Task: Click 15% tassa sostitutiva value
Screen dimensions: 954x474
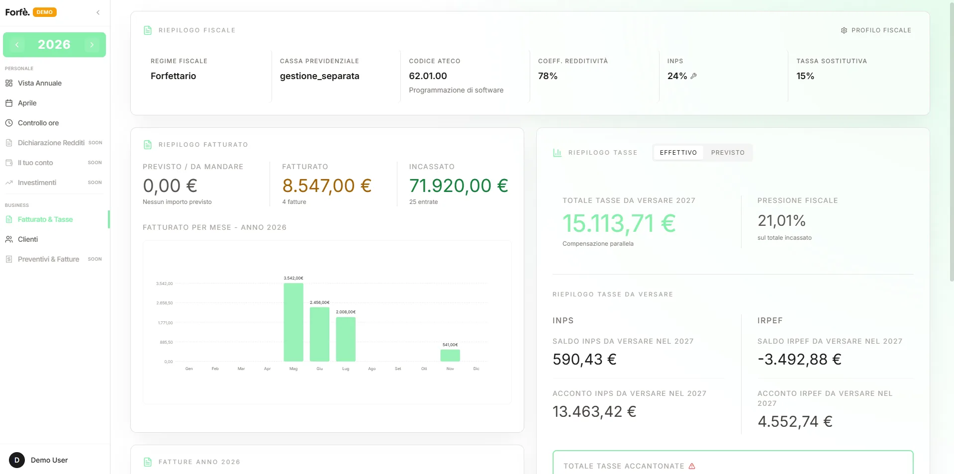Action: pos(805,76)
